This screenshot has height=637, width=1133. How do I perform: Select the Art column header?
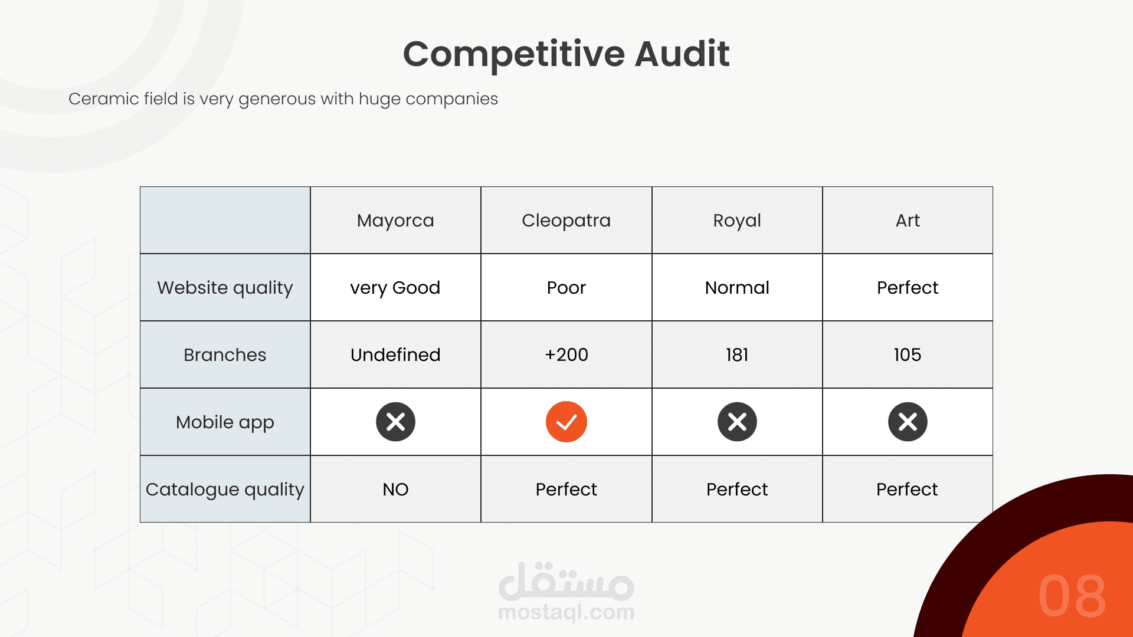click(x=908, y=221)
